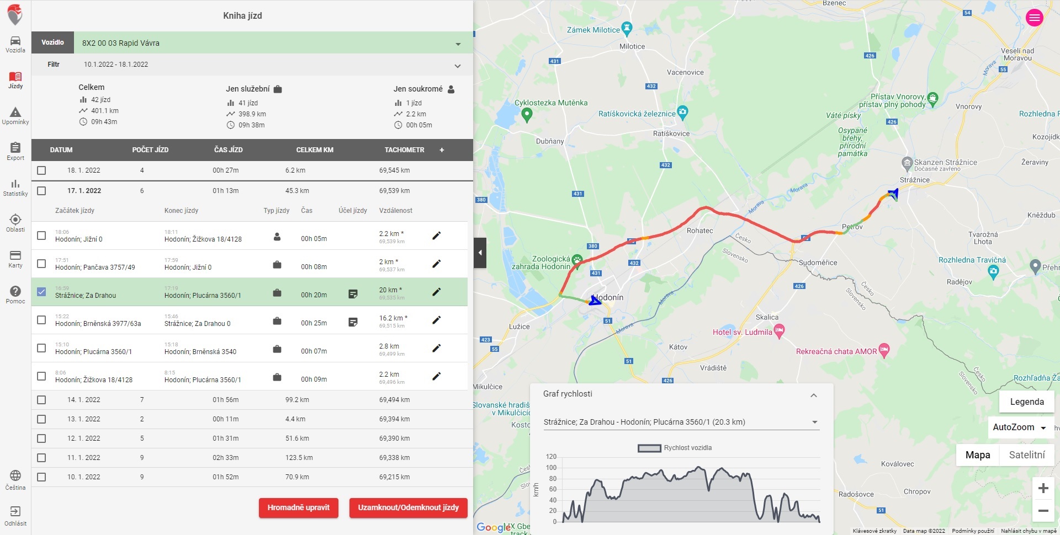Expand the Filtr date range panel
Viewport: 1060px width, 535px height.
coord(457,66)
